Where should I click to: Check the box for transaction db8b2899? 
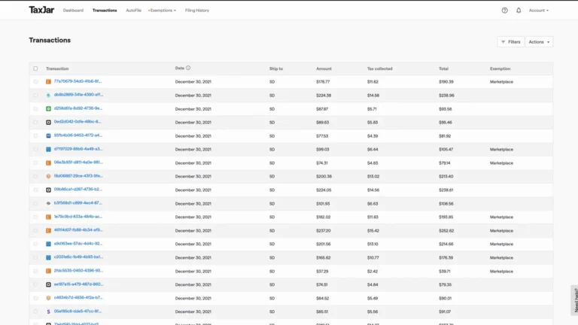[35, 95]
